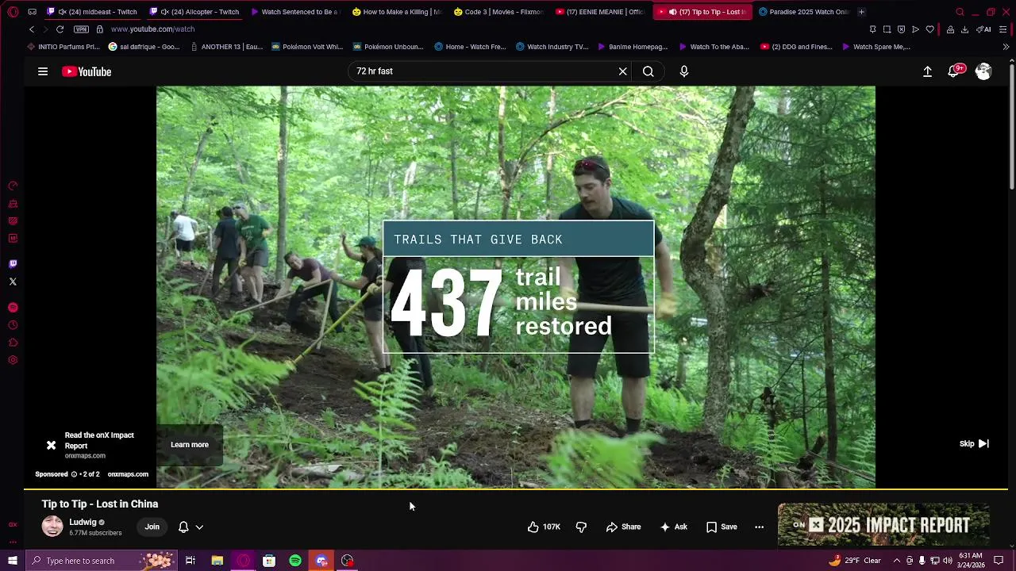Screen dimensions: 1016x571
Task: Open taskbar Type here to search box
Action: coord(102,561)
